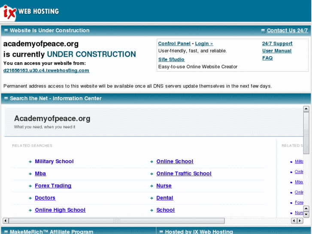Click the scroll left arrow at bottom-left
The width and height of the screenshot is (312, 234).
(6, 221)
